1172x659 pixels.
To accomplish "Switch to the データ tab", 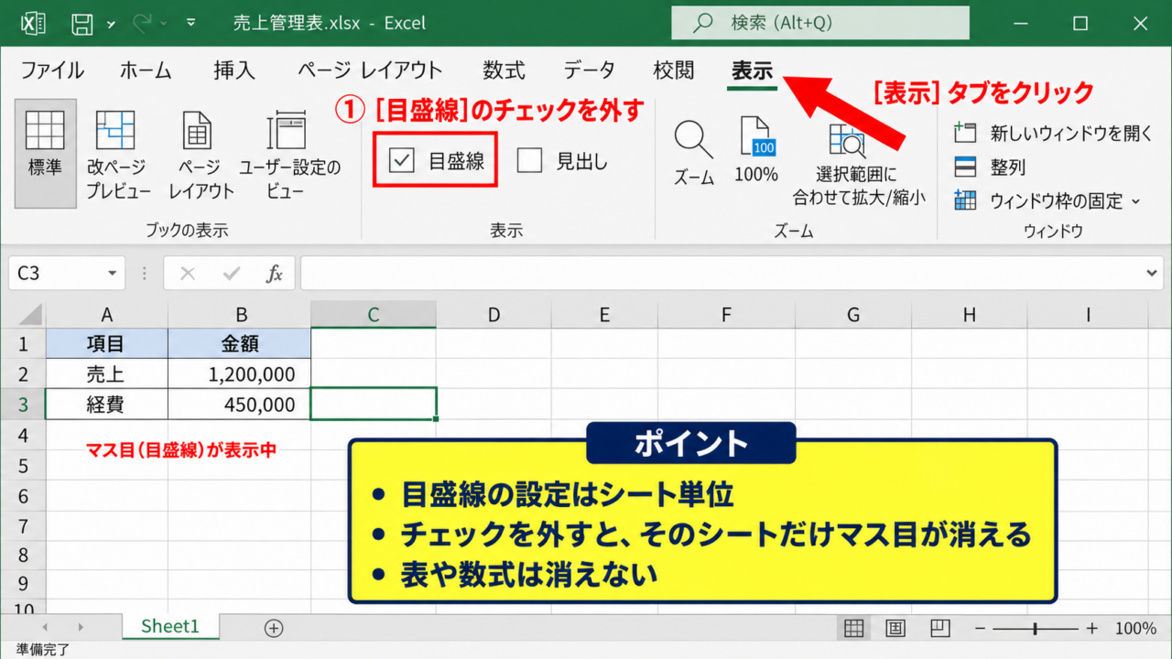I will click(x=590, y=70).
